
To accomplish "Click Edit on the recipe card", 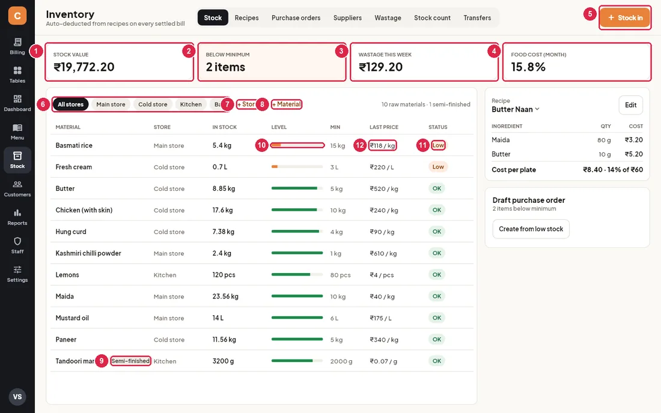I will 630,105.
